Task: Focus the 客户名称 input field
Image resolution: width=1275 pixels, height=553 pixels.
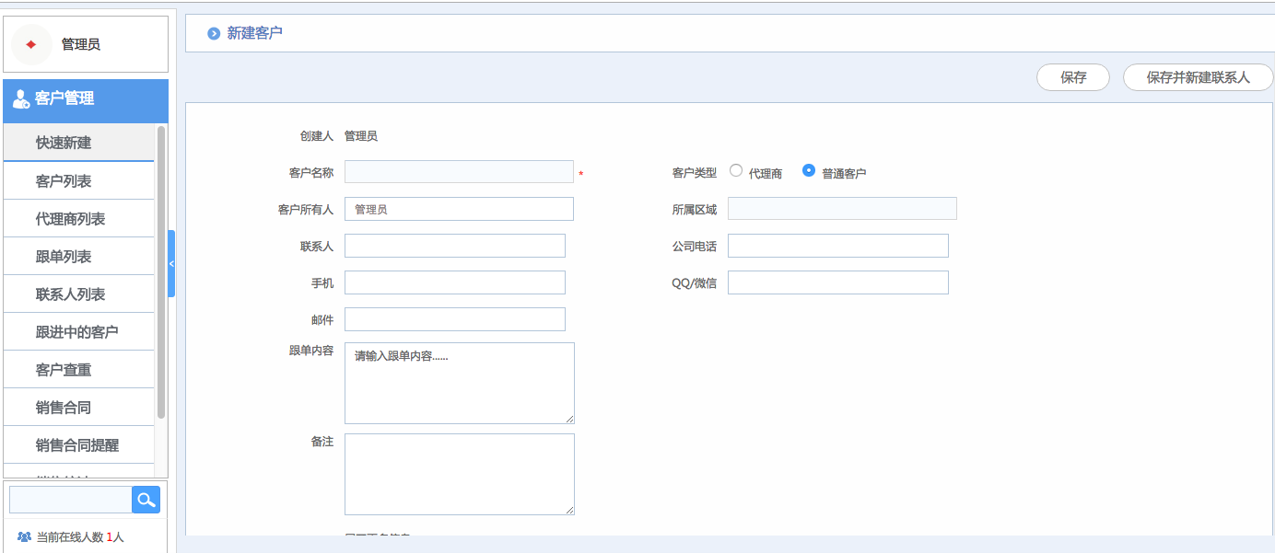Action: tap(459, 172)
